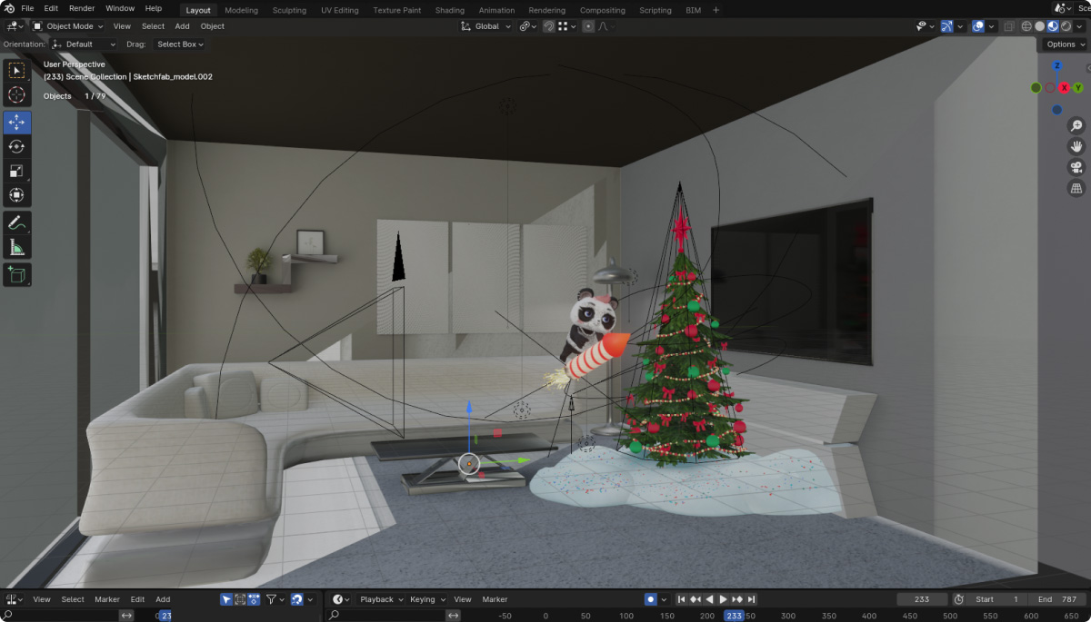This screenshot has width=1091, height=622.
Task: Open the Render menu
Action: 82,8
